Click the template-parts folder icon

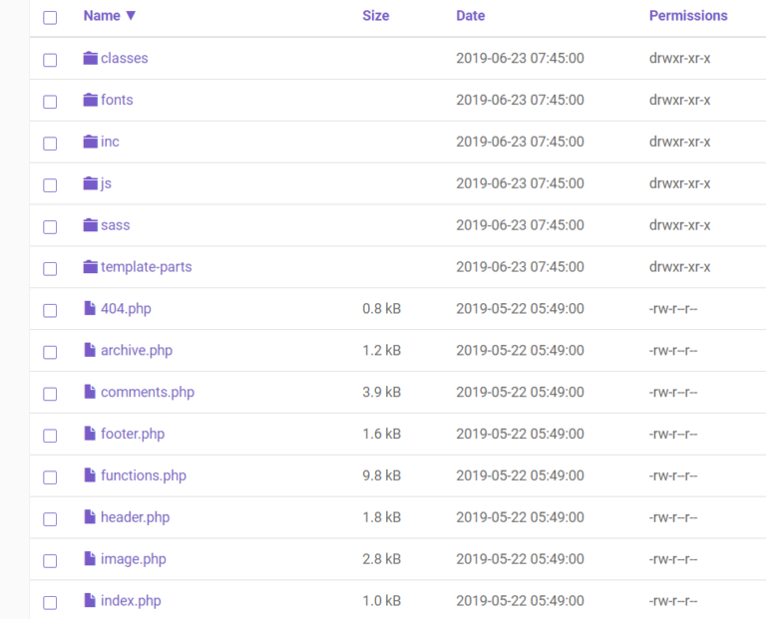point(91,268)
